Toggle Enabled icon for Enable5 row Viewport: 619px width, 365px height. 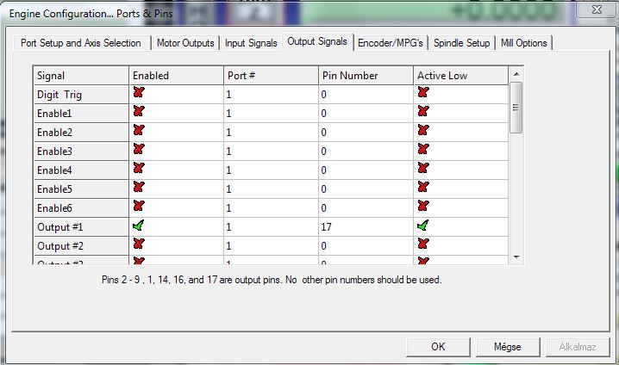(139, 189)
